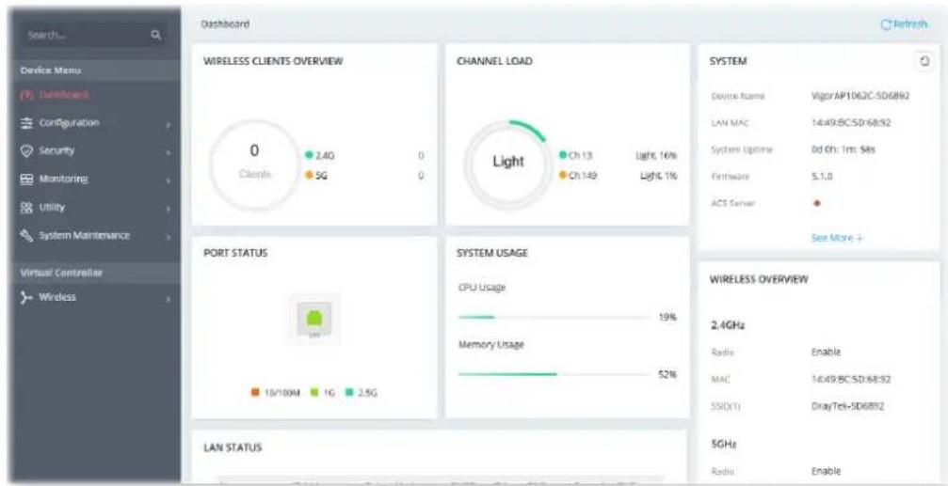The image size is (948, 486).
Task: Click the System card refresh icon
Action: [x=924, y=61]
